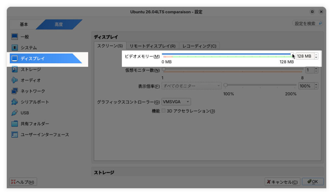Confirm settings with the OK button
The width and height of the screenshot is (333, 195).
[x=313, y=182]
